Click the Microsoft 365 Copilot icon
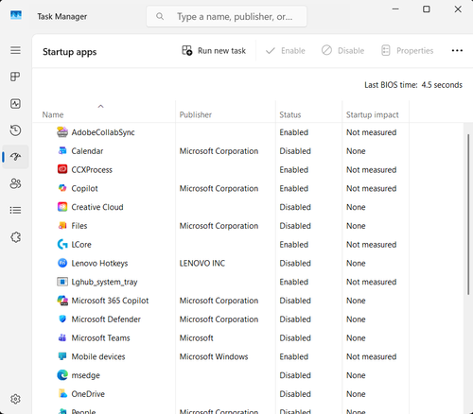 click(62, 301)
